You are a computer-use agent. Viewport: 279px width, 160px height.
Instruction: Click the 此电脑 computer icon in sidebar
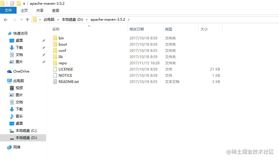click(9, 81)
